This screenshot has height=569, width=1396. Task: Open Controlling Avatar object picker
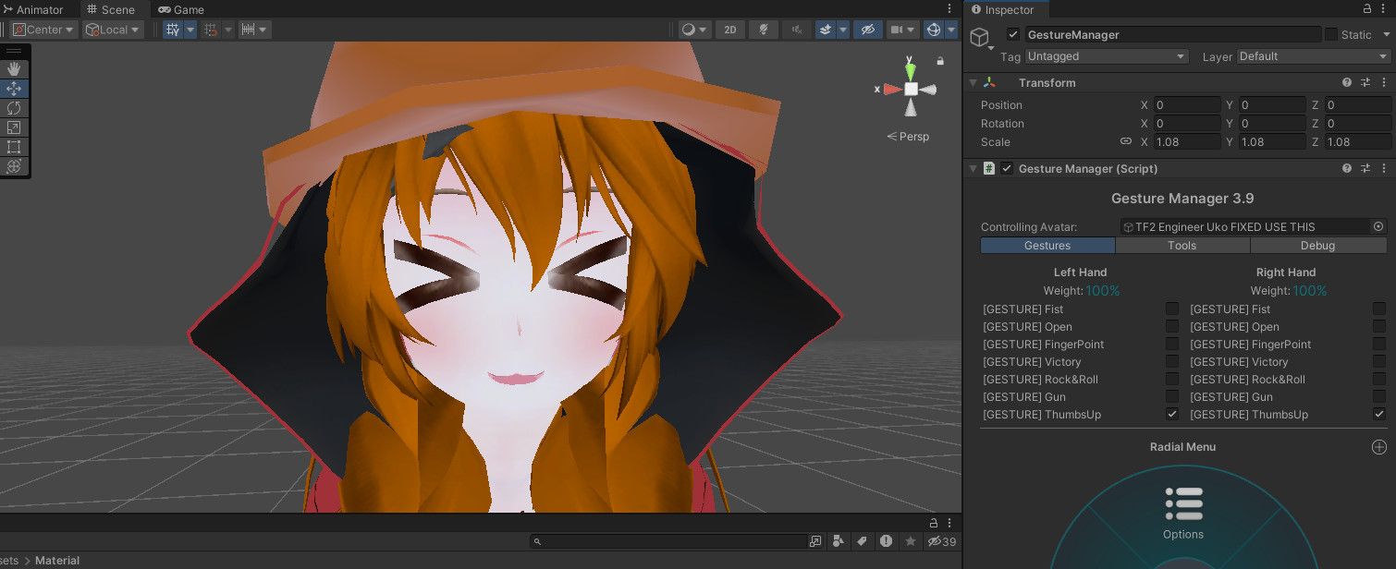click(x=1378, y=226)
